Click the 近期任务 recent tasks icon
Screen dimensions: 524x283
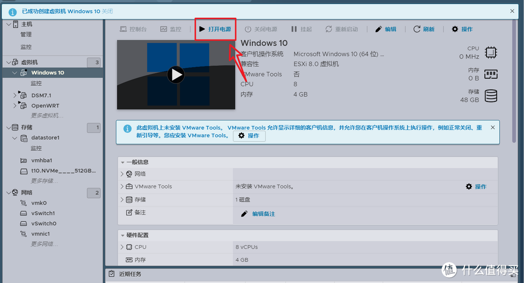tap(112, 274)
